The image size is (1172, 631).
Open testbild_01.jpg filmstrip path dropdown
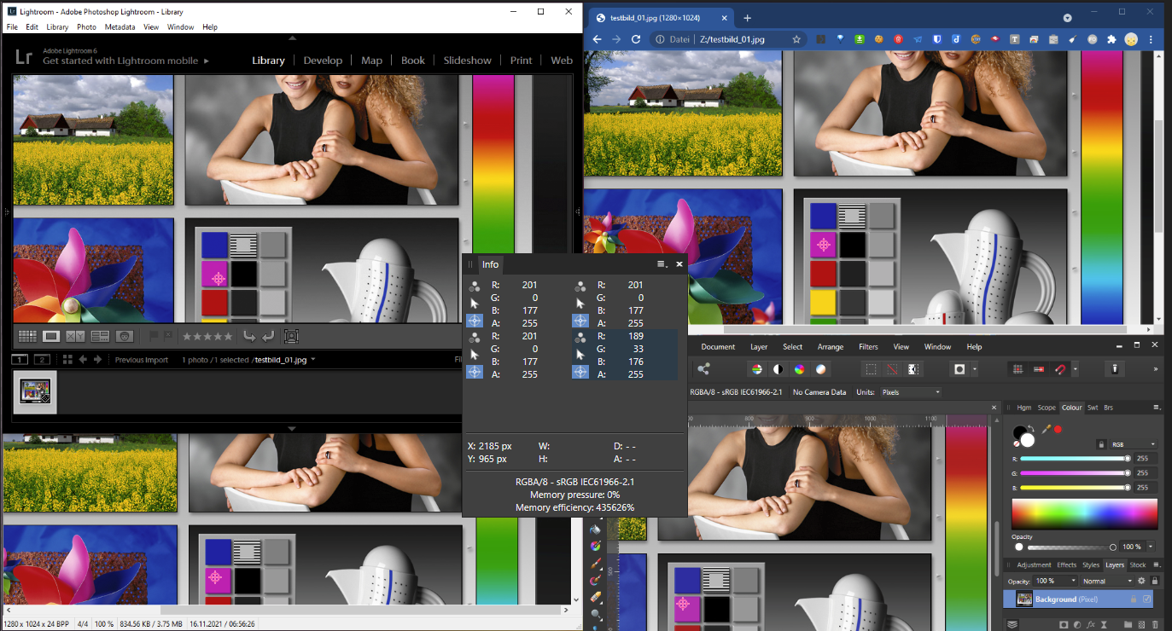[x=312, y=359]
